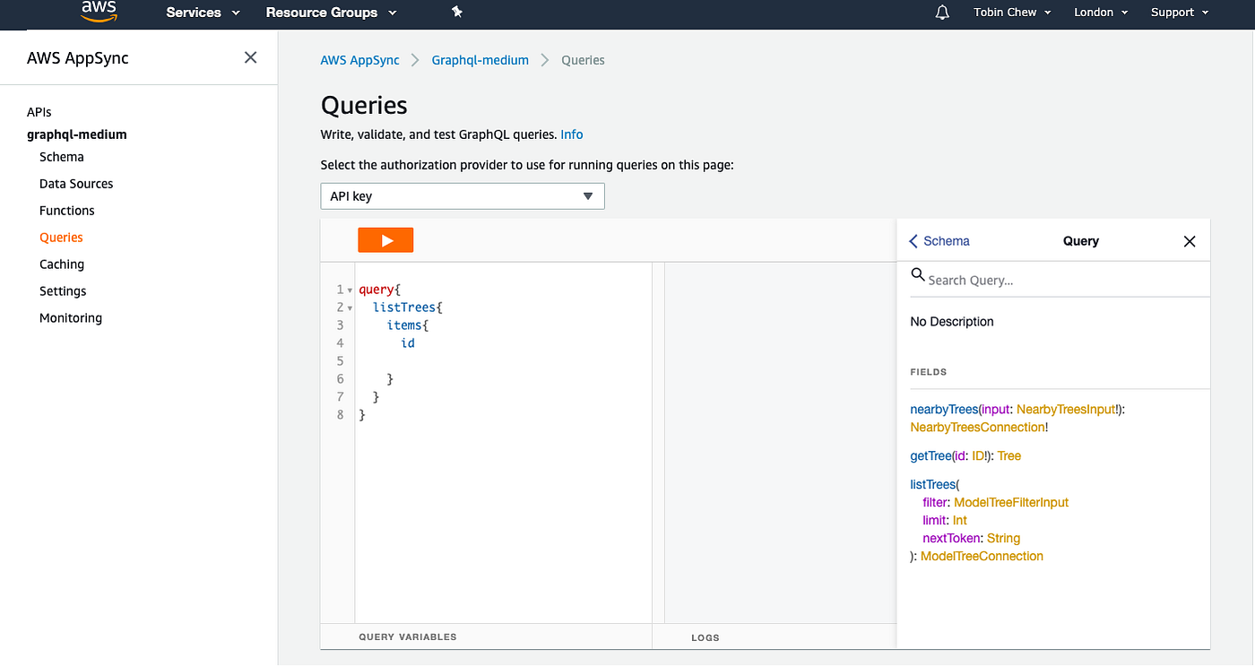Open the London region selector
This screenshot has height=667, width=1255.
point(1100,12)
